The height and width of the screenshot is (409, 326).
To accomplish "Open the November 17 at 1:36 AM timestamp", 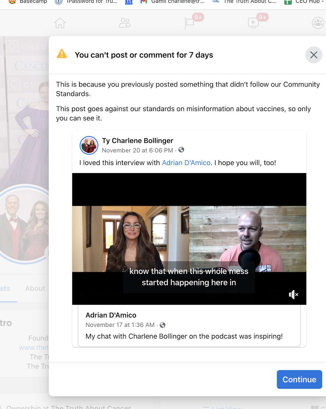I will coord(120,325).
